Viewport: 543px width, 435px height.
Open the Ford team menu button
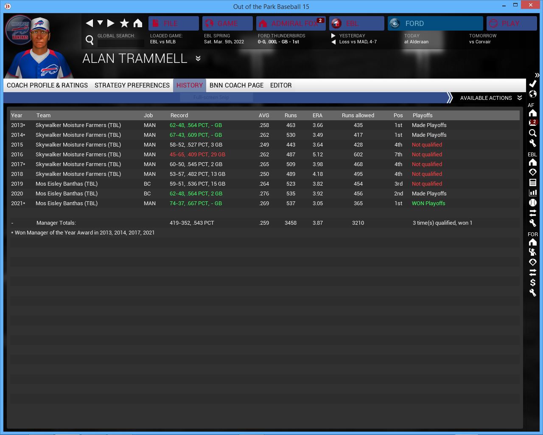click(435, 23)
